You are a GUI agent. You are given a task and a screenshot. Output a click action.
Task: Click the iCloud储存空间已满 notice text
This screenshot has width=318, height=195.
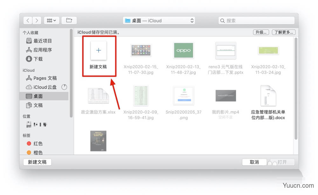pos(98,32)
